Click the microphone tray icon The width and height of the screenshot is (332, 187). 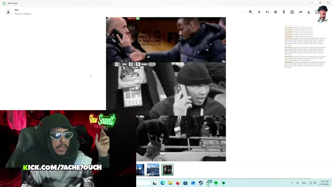coord(298,183)
